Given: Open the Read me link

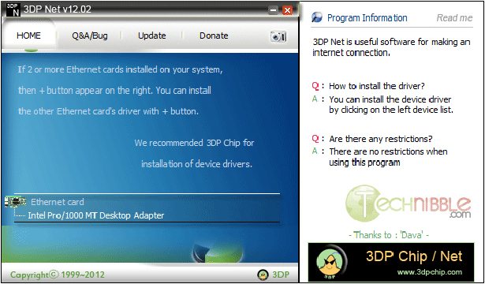Looking at the screenshot, I should click(x=454, y=18).
